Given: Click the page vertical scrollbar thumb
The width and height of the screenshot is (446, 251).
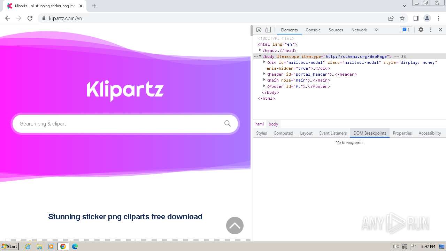Looking at the screenshot, I should coord(252,31).
